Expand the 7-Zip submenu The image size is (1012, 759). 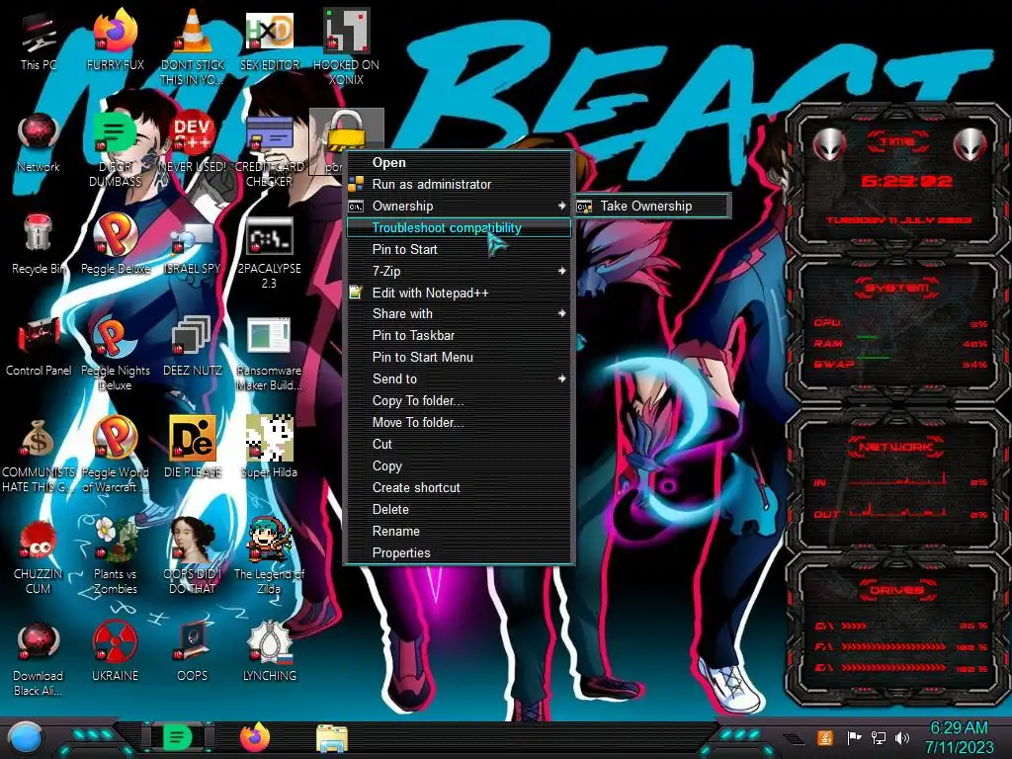[459, 271]
